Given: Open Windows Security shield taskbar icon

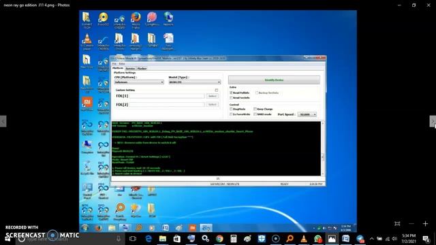Looking at the screenshot, I should point(262,239).
